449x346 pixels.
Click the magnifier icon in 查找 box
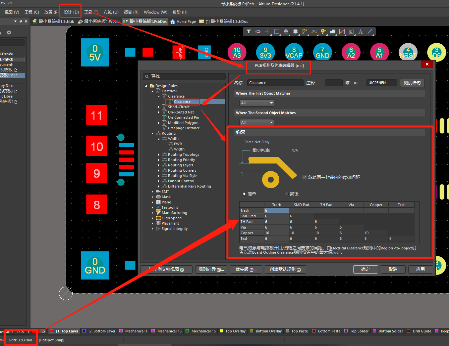[147, 76]
